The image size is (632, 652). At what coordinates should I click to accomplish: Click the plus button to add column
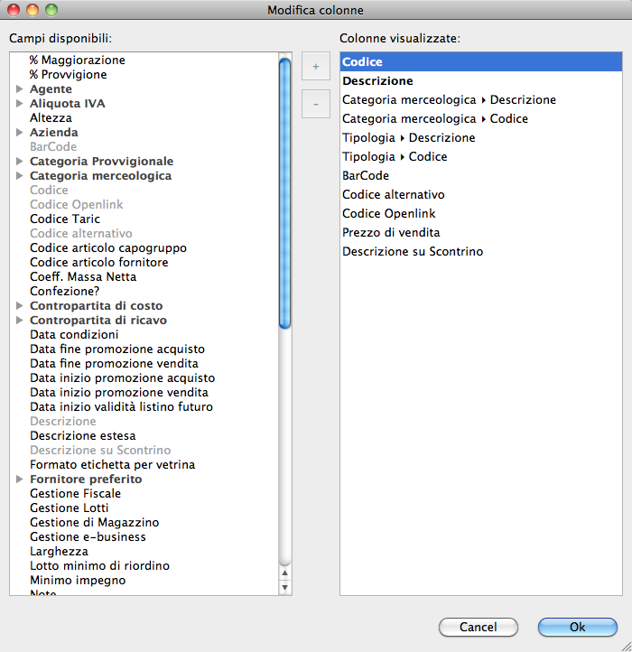(x=315, y=67)
